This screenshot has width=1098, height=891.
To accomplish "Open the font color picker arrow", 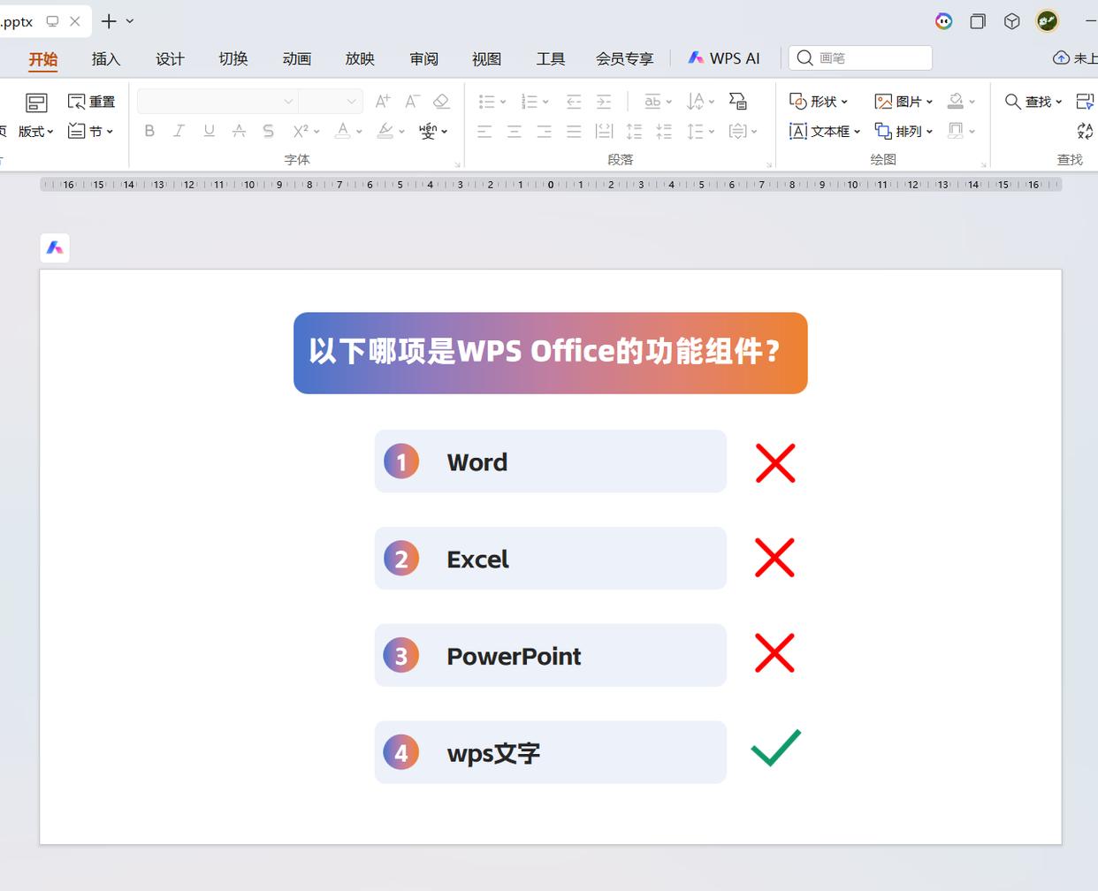I will pyautogui.click(x=359, y=132).
